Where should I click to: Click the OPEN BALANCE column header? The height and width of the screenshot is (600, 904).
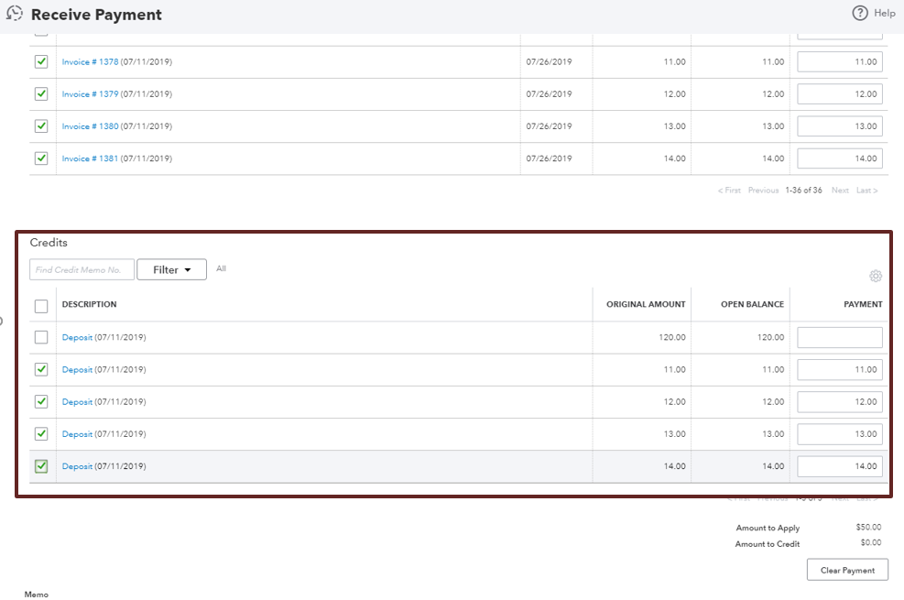click(752, 304)
